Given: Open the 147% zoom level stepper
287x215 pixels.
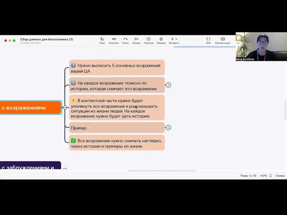Looking at the screenshot, I should point(264,176).
